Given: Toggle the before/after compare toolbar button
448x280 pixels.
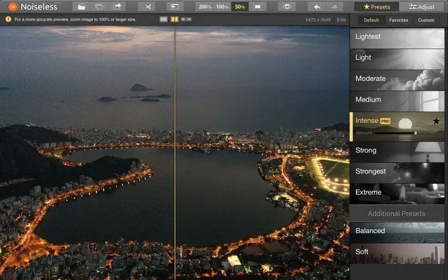Looking at the screenshot, I should click(x=176, y=7).
